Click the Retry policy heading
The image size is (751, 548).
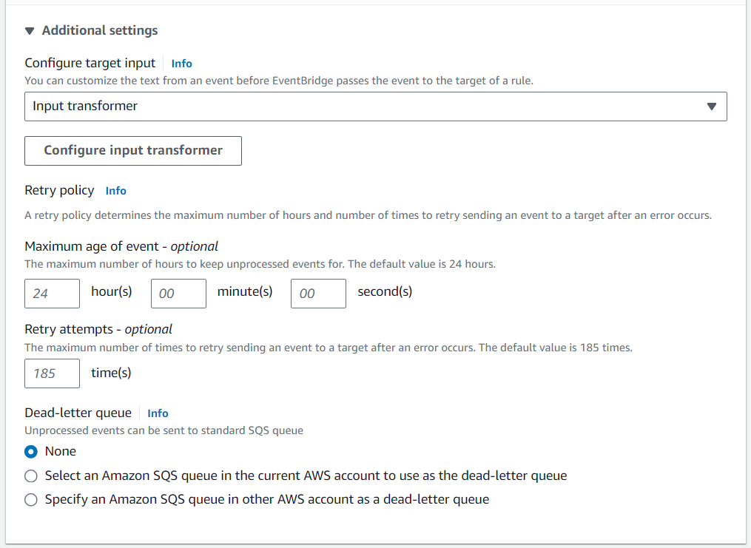(x=59, y=190)
